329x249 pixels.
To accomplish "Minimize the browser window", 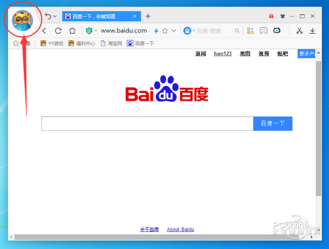I will point(292,16).
